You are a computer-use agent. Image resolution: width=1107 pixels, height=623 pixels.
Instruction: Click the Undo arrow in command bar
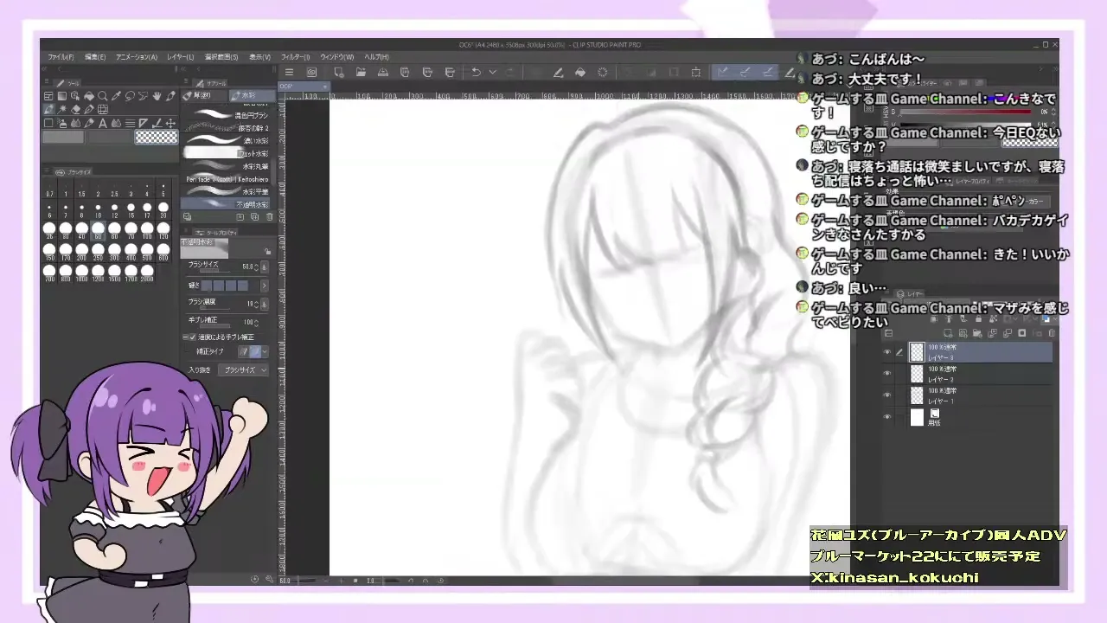pos(477,73)
